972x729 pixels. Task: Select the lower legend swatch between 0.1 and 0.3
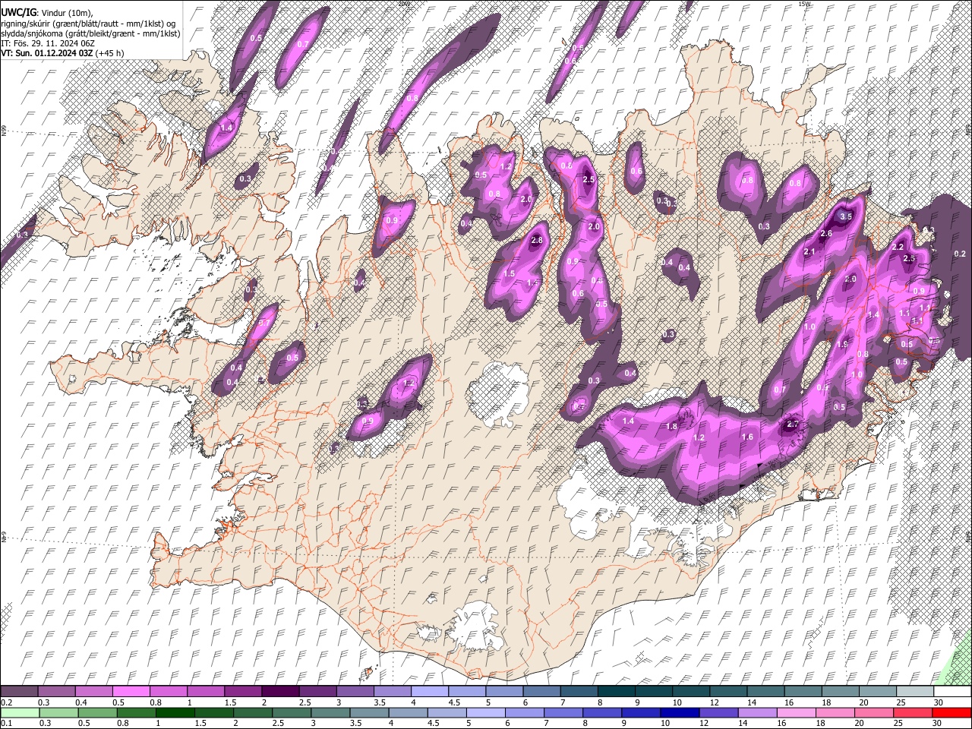pyautogui.click(x=19, y=712)
